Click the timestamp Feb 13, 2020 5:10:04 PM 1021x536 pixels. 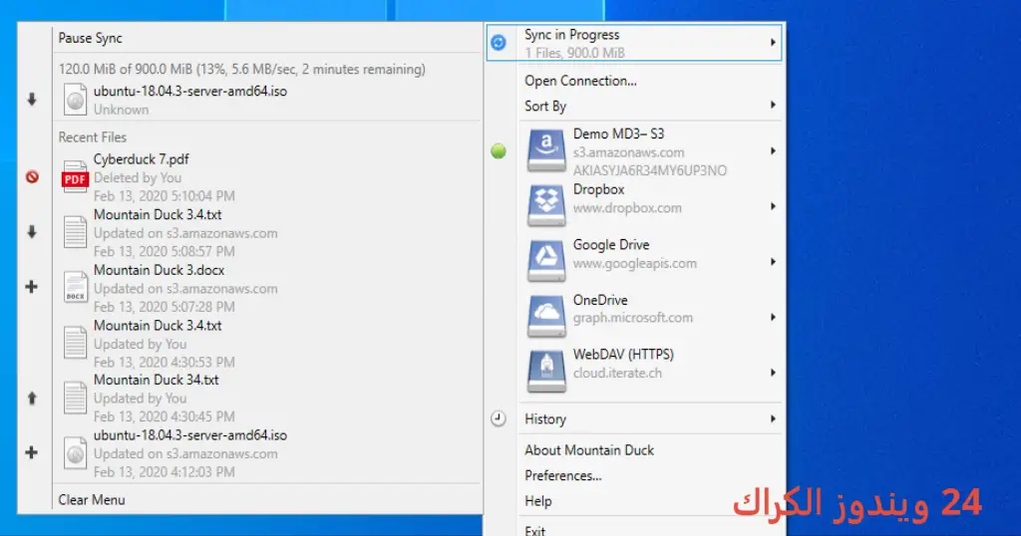pyautogui.click(x=165, y=196)
